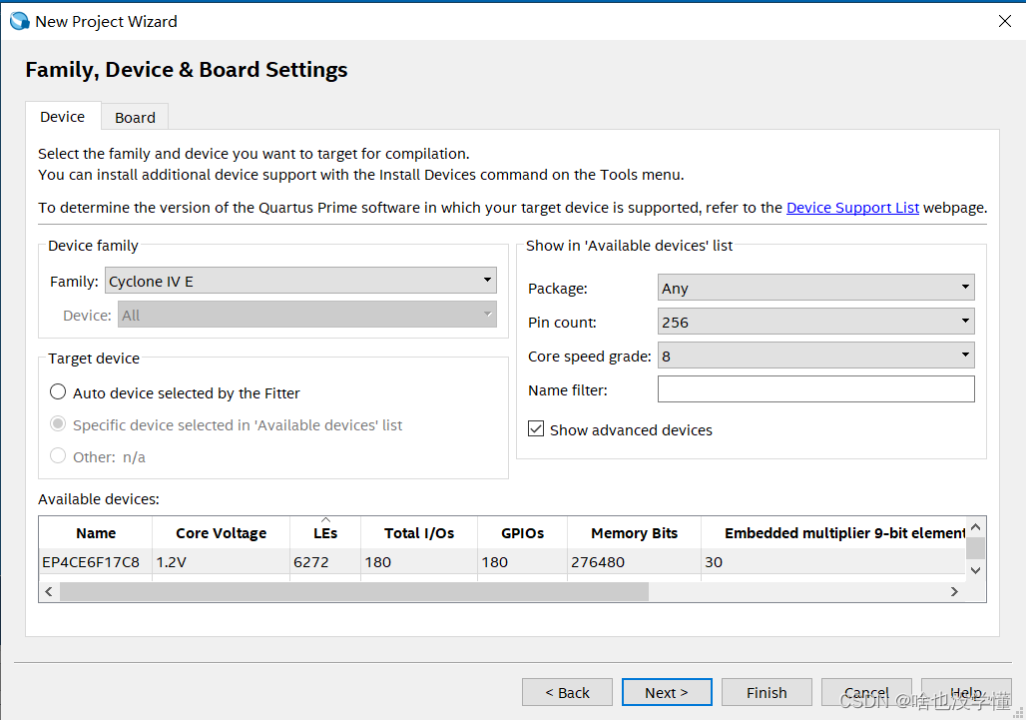Viewport: 1026px width, 720px height.
Task: Click the LEs column sort arrow
Action: pos(325,520)
